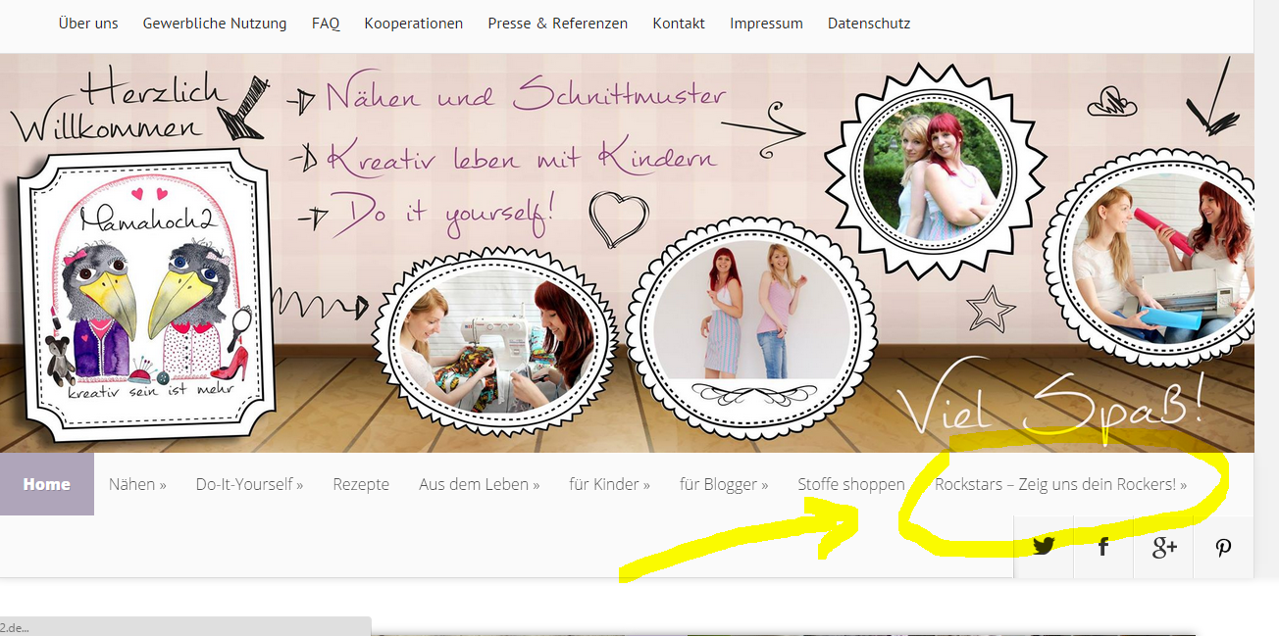1279x636 pixels.
Task: Select the Home tab
Action: 47,484
